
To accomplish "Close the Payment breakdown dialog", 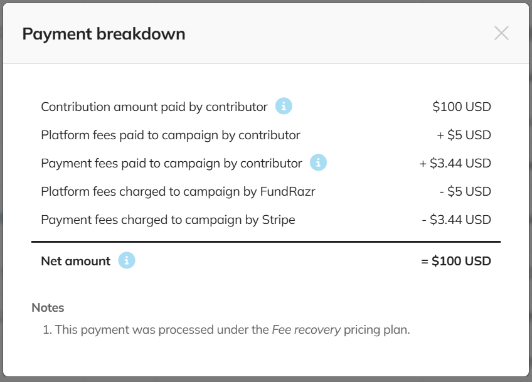I will [501, 33].
